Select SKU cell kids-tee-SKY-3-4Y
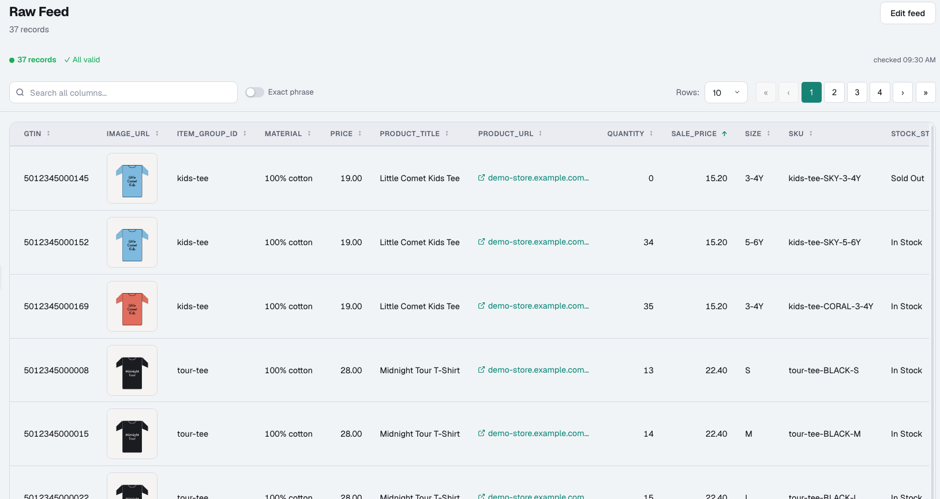 pyautogui.click(x=825, y=178)
